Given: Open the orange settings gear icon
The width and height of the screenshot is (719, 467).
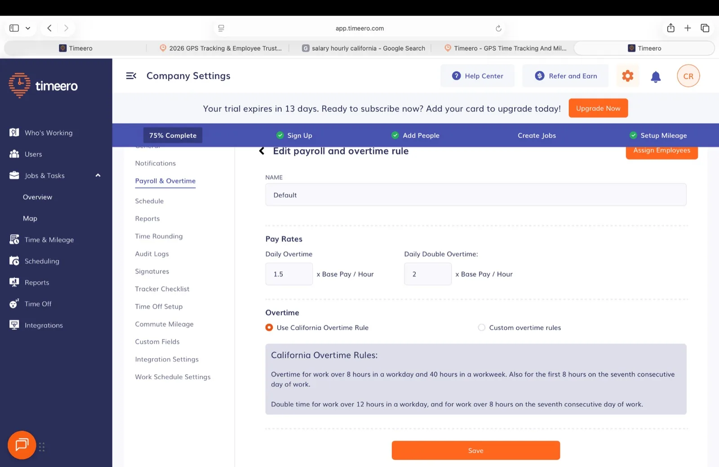Looking at the screenshot, I should pyautogui.click(x=627, y=76).
